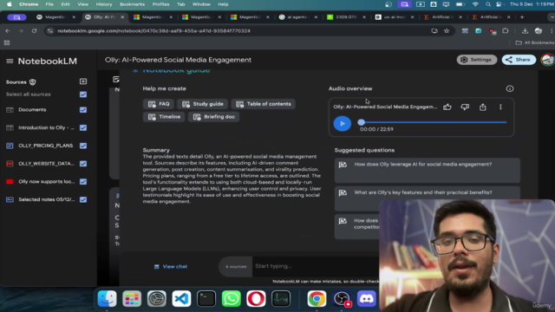Image resolution: width=555 pixels, height=312 pixels.
Task: Open Chrome downloads icon
Action: tap(525, 31)
